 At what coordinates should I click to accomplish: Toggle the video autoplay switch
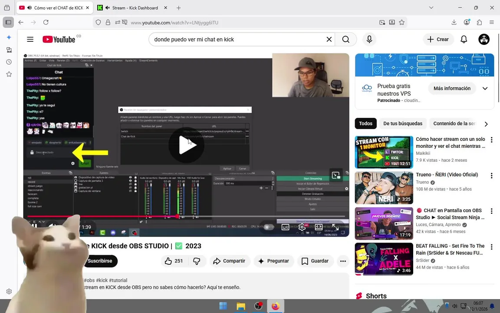[268, 227]
